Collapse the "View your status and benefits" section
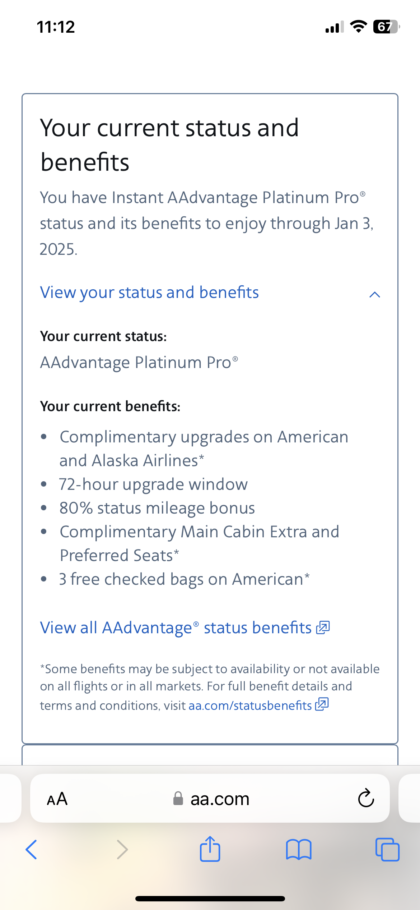This screenshot has height=910, width=420. pyautogui.click(x=149, y=293)
